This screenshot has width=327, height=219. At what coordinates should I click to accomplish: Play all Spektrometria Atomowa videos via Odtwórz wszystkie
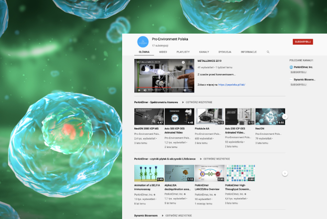pos(199,102)
